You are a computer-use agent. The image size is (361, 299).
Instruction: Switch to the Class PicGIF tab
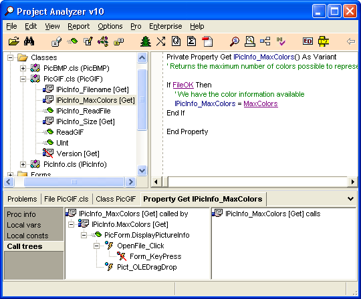[116, 199]
